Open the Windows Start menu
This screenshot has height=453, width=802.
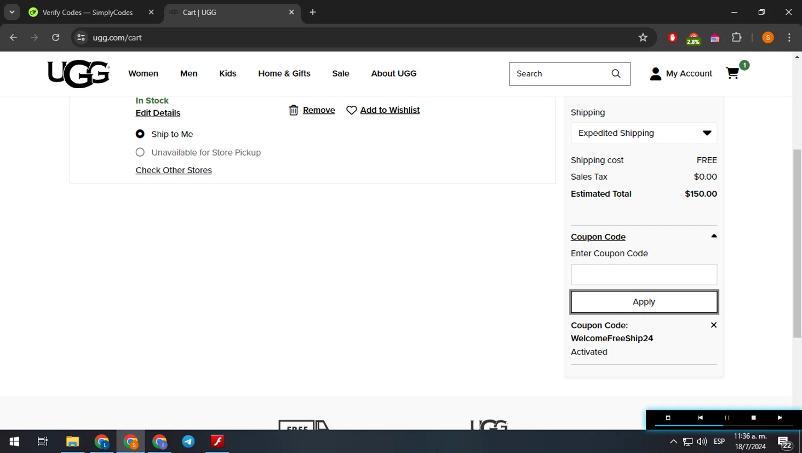(14, 441)
